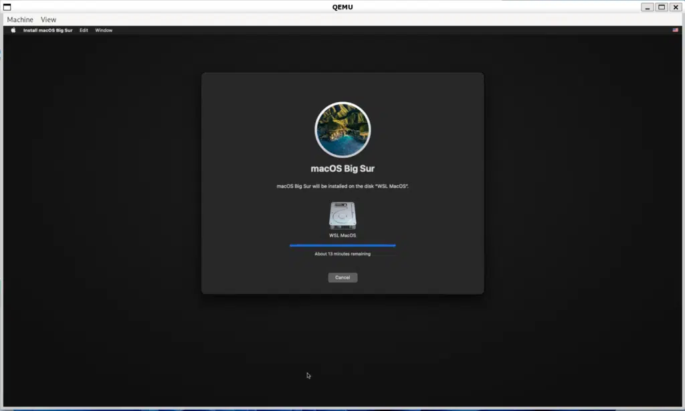Click the 'will be installed on the disk' message
The image size is (685, 411).
point(342,186)
